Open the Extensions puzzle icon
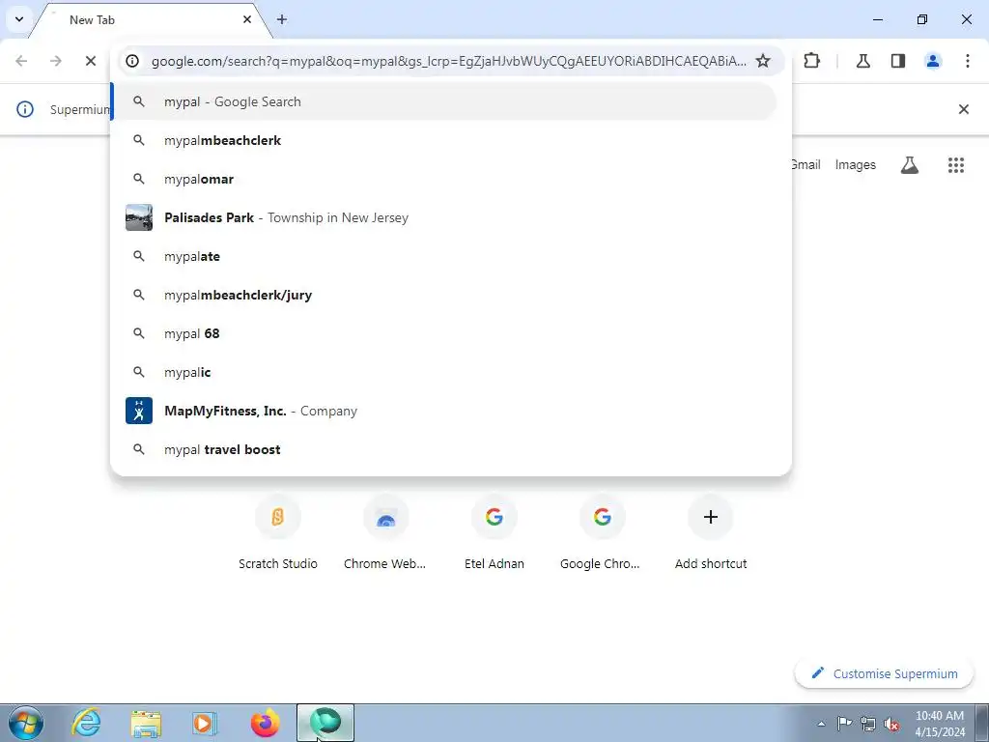989x742 pixels. pyautogui.click(x=811, y=61)
